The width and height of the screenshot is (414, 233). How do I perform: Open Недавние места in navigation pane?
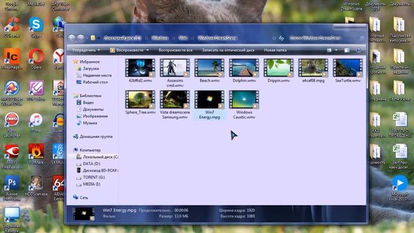coord(94,75)
